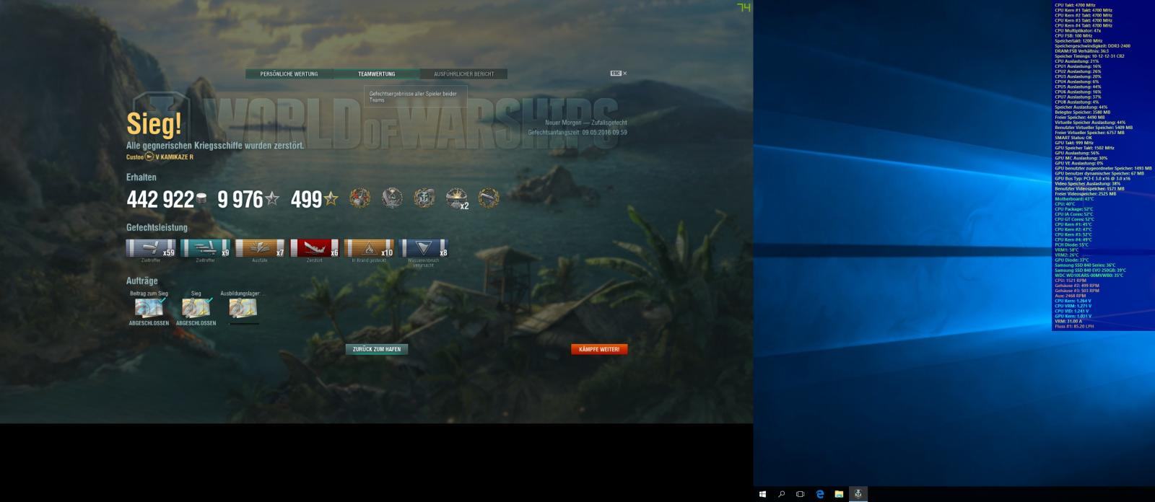Open the Ausführlicher Bericht tab

pos(463,74)
